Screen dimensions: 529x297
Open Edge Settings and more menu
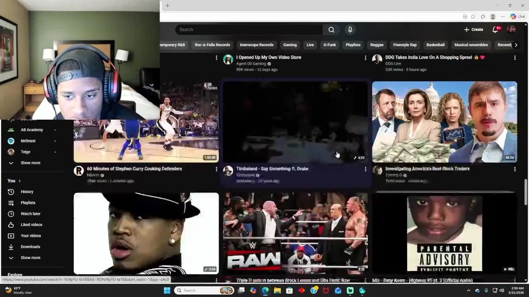click(x=503, y=16)
